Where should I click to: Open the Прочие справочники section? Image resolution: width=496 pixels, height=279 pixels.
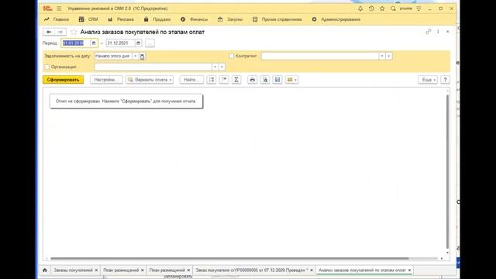[277, 19]
